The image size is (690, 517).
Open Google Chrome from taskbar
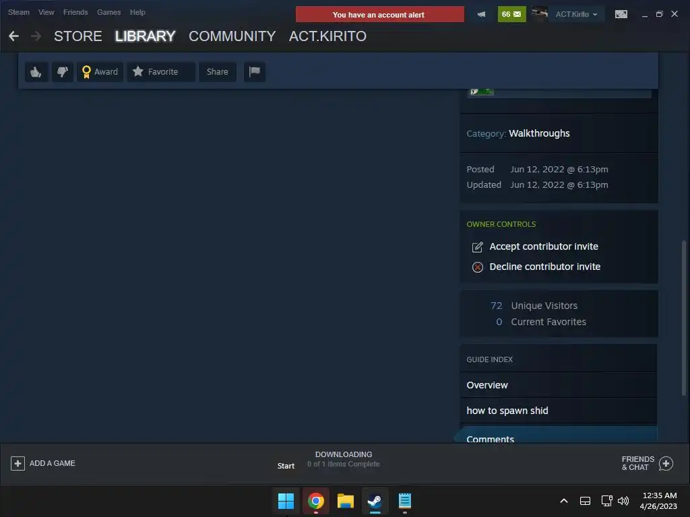click(x=315, y=501)
